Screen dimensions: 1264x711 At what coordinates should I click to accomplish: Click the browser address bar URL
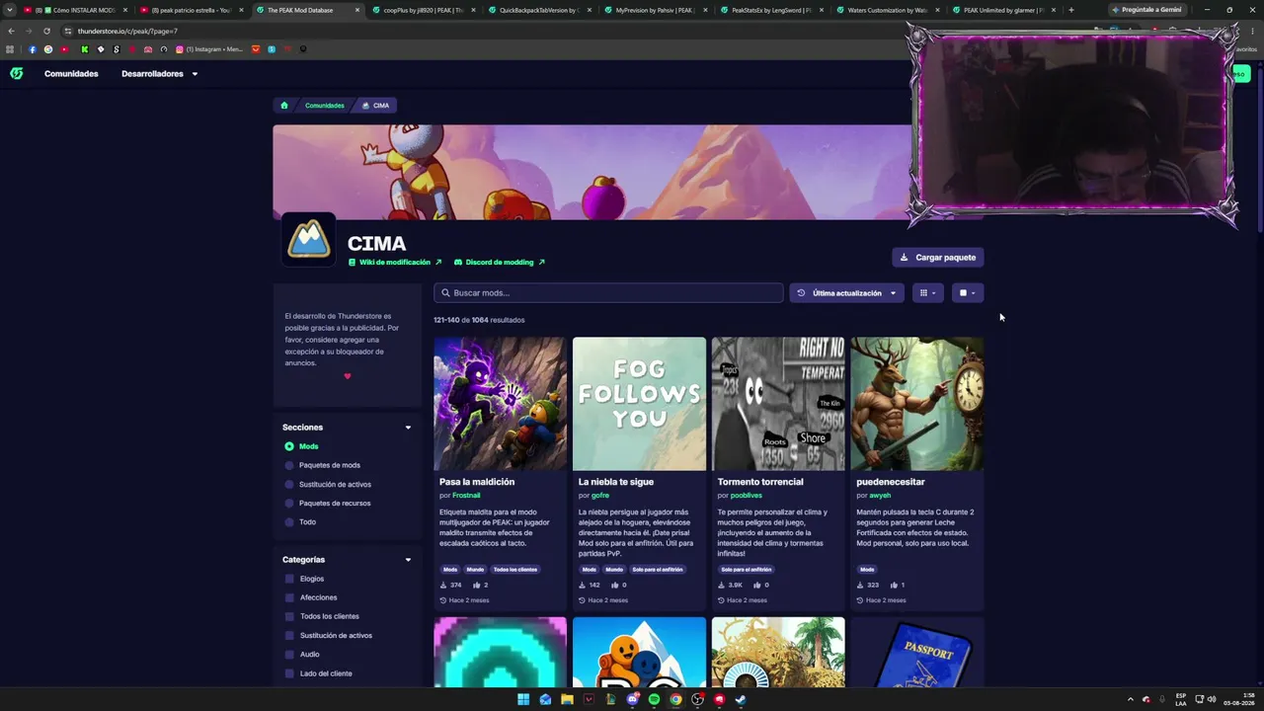127,31
